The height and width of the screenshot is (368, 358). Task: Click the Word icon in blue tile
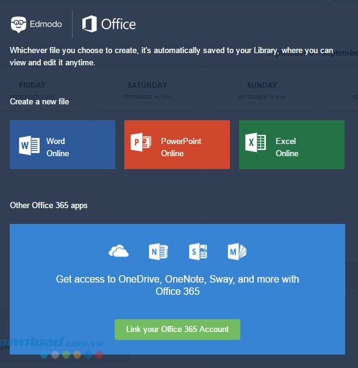(x=29, y=145)
